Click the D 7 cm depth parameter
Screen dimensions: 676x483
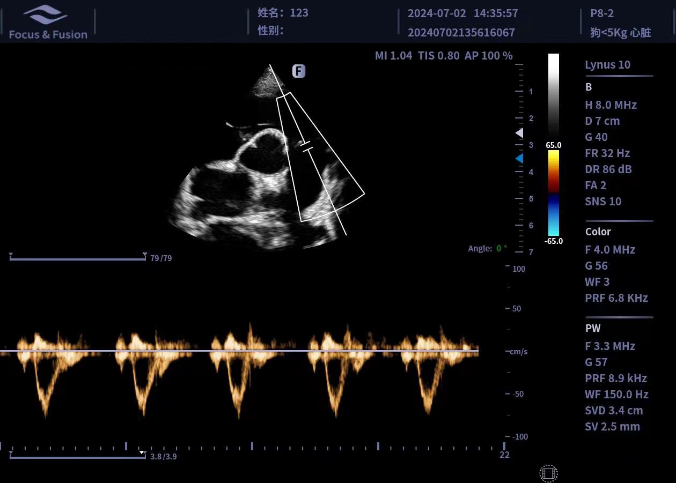click(602, 121)
